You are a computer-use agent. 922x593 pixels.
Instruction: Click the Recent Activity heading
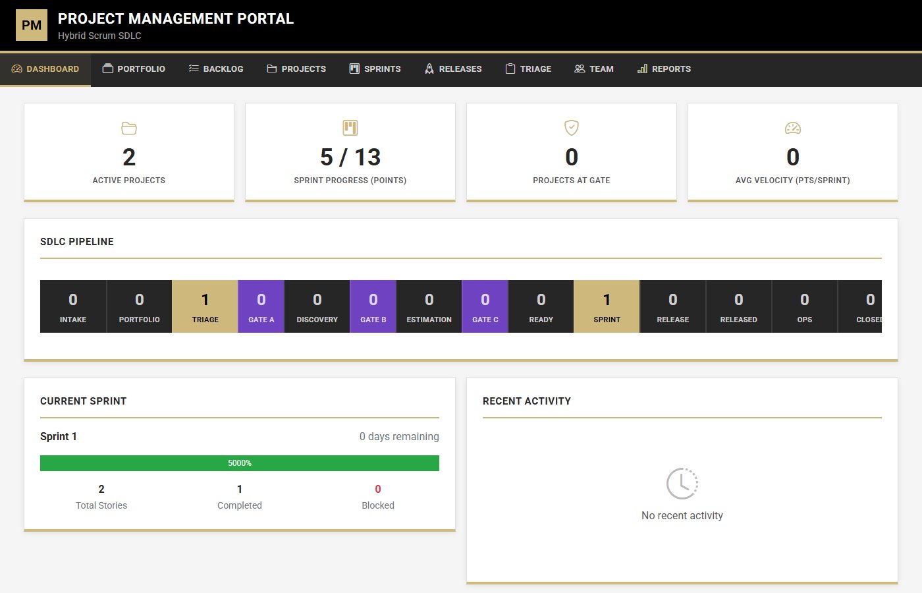[527, 401]
